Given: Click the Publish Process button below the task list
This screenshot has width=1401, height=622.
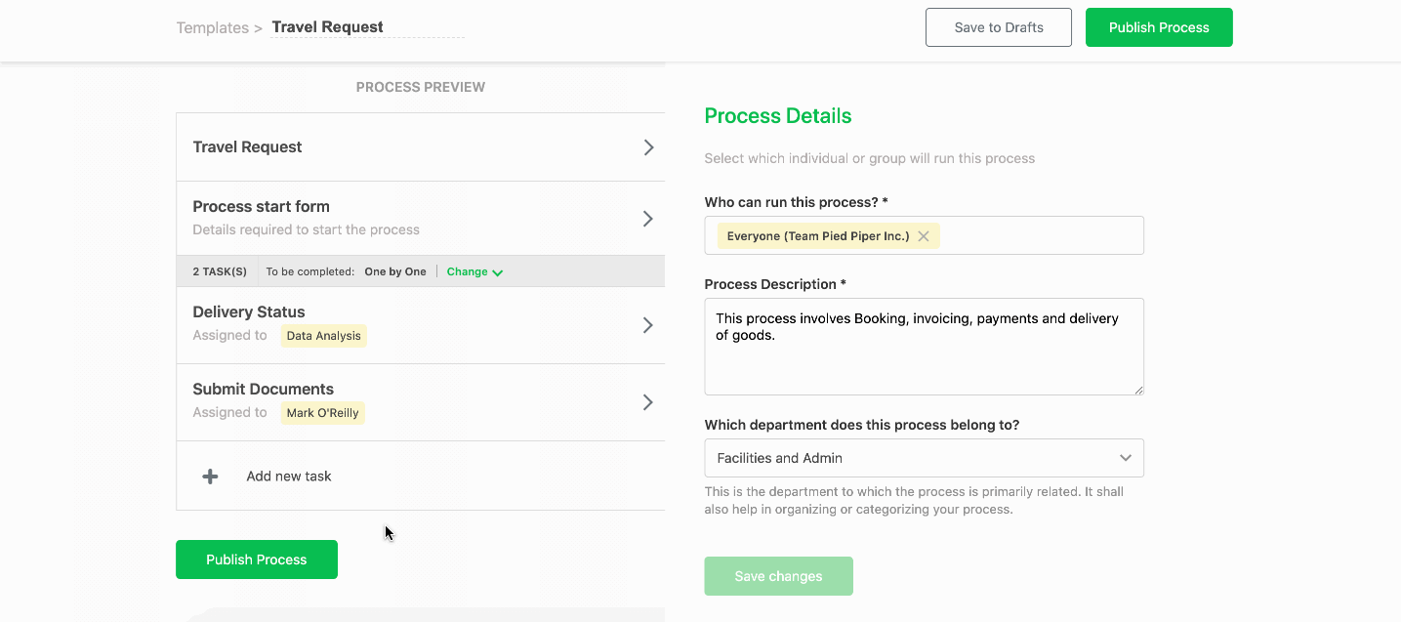Looking at the screenshot, I should [x=257, y=560].
